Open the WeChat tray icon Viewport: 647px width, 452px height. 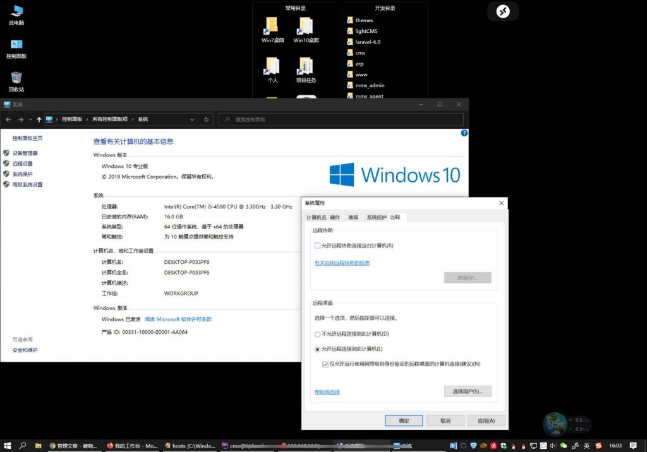(563, 446)
